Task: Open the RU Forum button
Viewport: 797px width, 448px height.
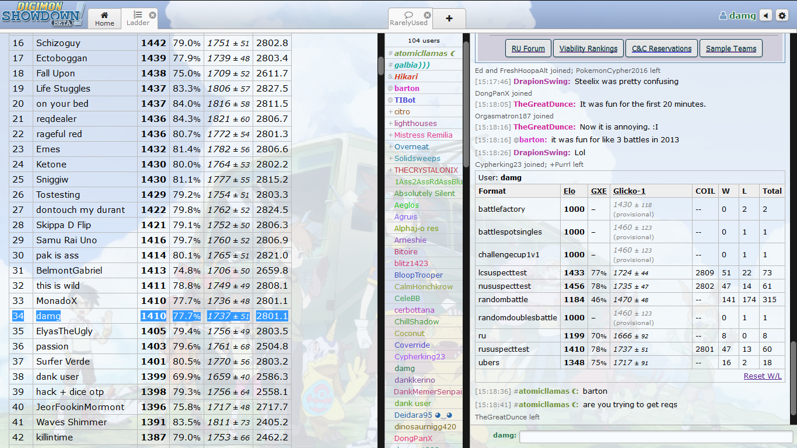Action: 528,48
